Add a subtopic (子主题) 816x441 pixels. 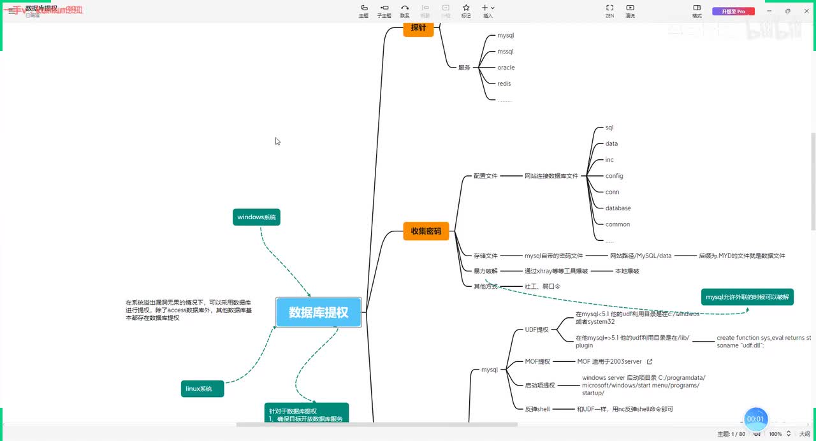tap(384, 11)
